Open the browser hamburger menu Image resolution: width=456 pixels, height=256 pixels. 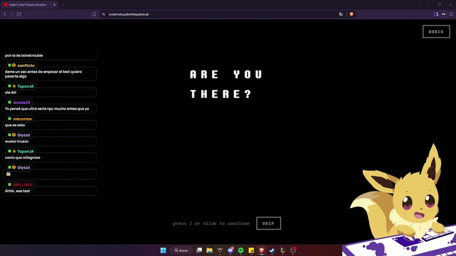[x=451, y=14]
